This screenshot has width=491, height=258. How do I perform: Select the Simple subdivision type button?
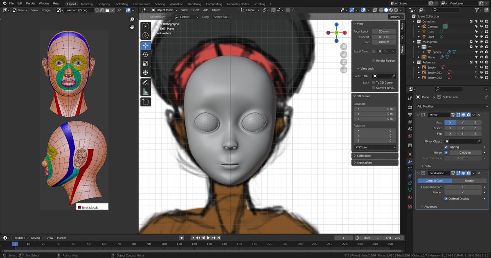pos(469,181)
